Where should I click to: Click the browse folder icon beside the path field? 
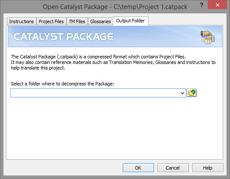tap(191, 93)
